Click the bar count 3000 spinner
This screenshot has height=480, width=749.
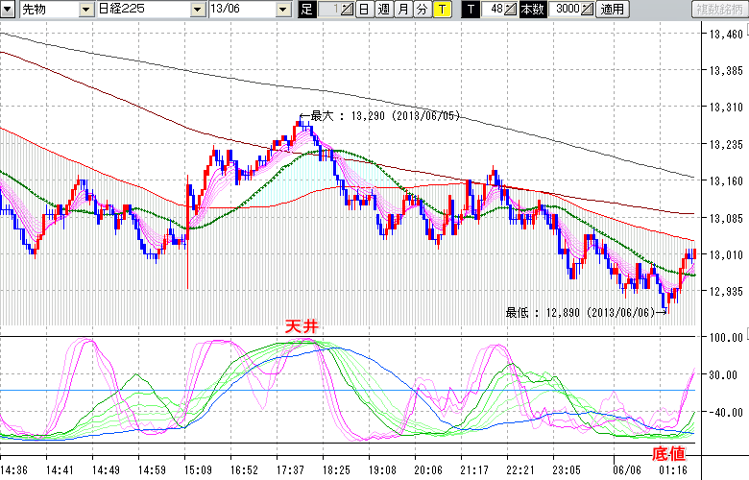click(x=569, y=10)
